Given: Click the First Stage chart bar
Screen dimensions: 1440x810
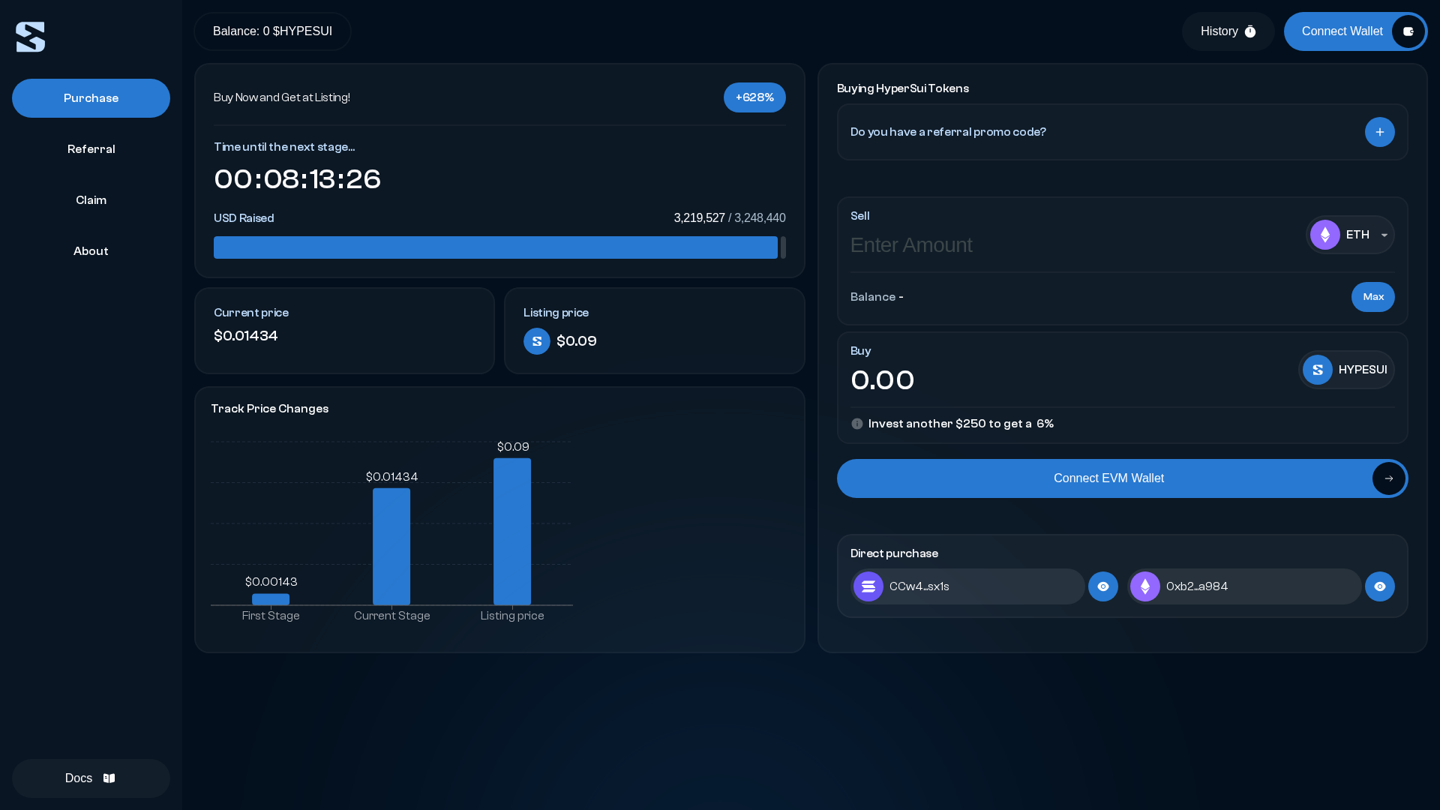Looking at the screenshot, I should pyautogui.click(x=271, y=599).
